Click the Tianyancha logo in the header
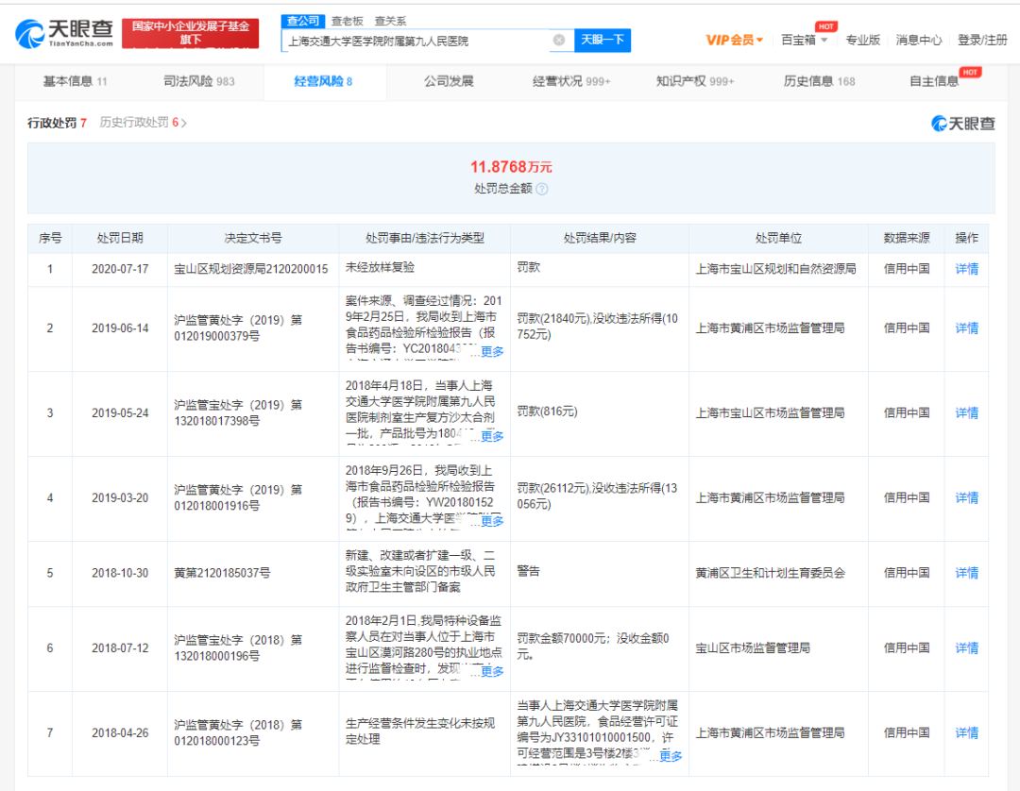Viewport: 1020px width, 791px height. [64, 33]
